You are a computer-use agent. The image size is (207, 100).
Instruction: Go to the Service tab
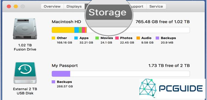click(x=156, y=7)
